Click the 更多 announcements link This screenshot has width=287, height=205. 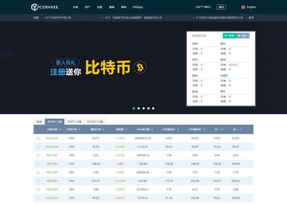250,18
